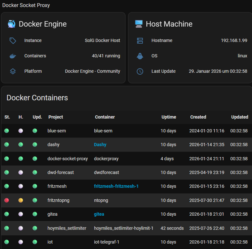Open the Dashy container link

100,145
